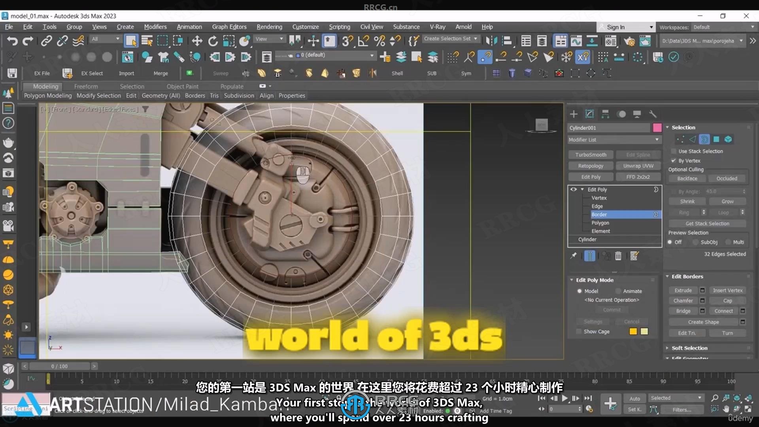Toggle the Angle Snap icon
Image resolution: width=759 pixels, height=427 pixels.
tap(363, 41)
